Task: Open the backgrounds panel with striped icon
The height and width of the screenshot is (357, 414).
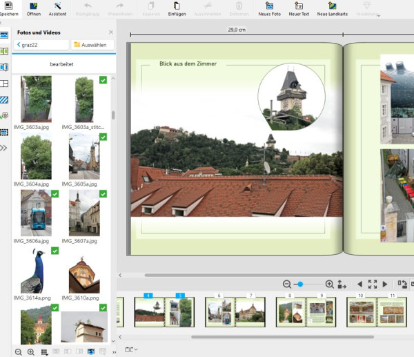Action: pos(4,100)
